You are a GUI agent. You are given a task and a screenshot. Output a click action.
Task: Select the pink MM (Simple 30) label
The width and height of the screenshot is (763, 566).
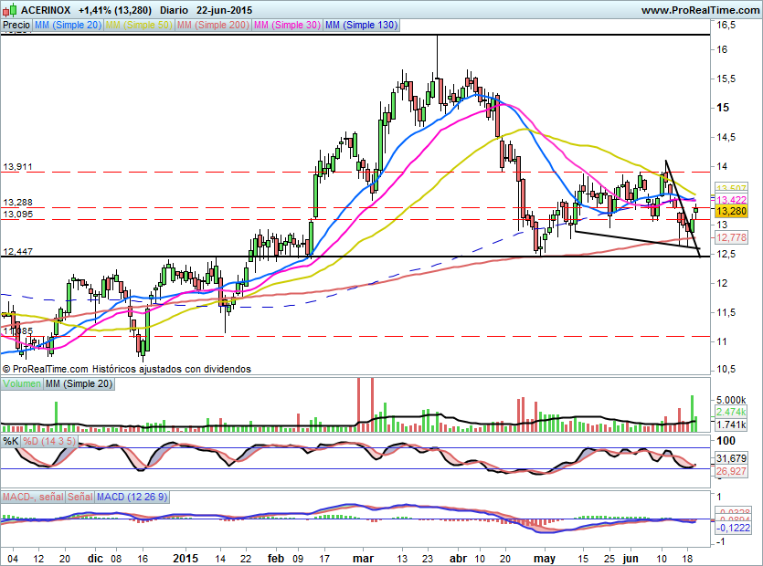click(x=285, y=26)
